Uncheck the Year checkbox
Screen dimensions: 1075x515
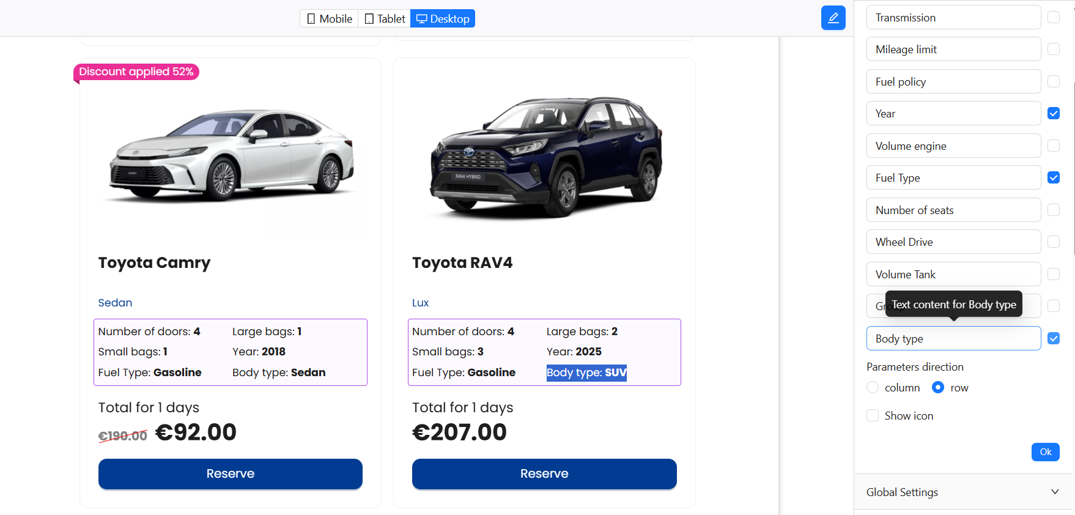pos(1053,113)
